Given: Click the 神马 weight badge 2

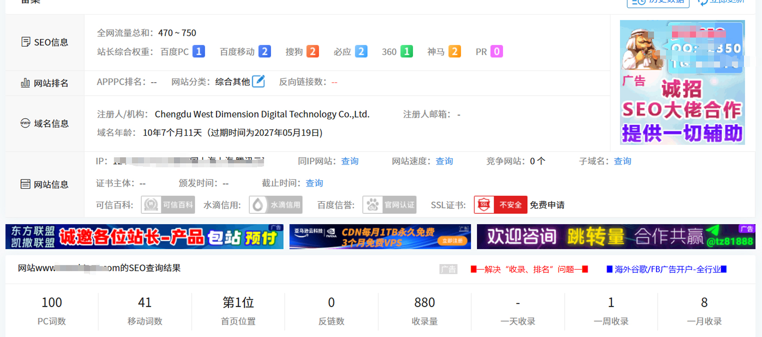Looking at the screenshot, I should click(455, 52).
